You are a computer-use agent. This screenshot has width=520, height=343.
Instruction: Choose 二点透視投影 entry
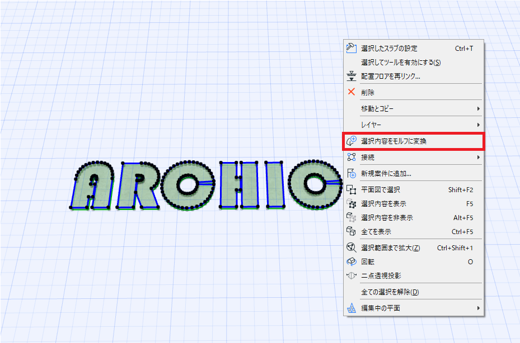pos(413,275)
